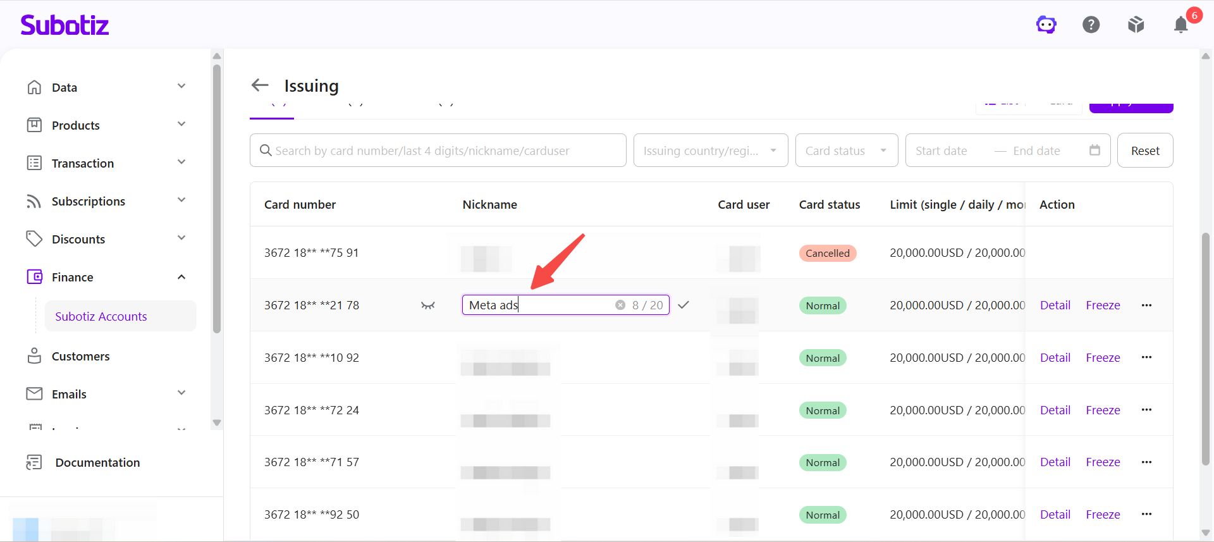Click Normal status for card 10 92

tap(823, 358)
